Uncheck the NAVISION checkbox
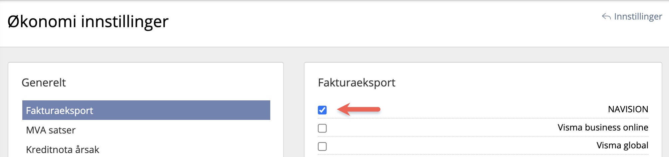Viewport: 669px width, 157px height. coord(322,110)
